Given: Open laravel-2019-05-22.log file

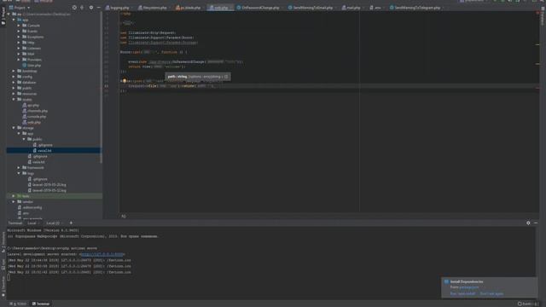Looking at the screenshot, I should [x=47, y=190].
